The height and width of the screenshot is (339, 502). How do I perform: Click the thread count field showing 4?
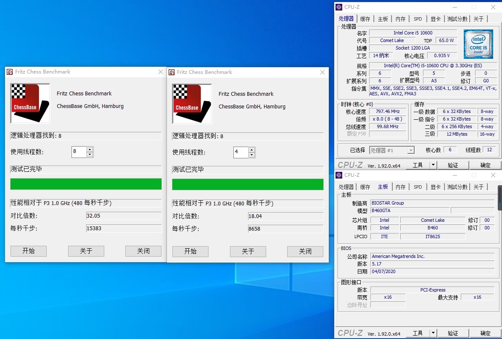pos(241,152)
